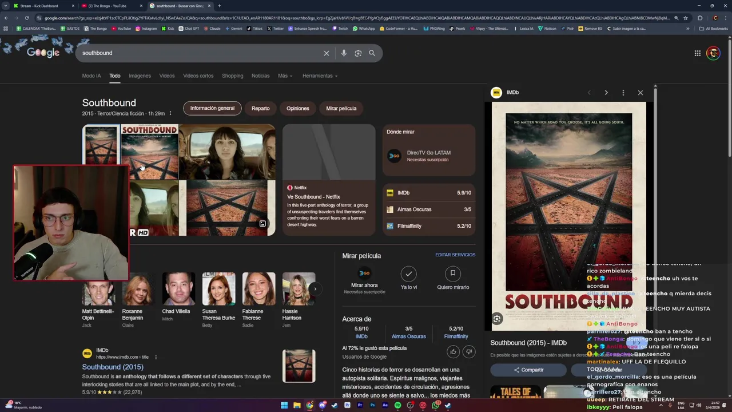Select the "Reparto" chip

pos(260,108)
